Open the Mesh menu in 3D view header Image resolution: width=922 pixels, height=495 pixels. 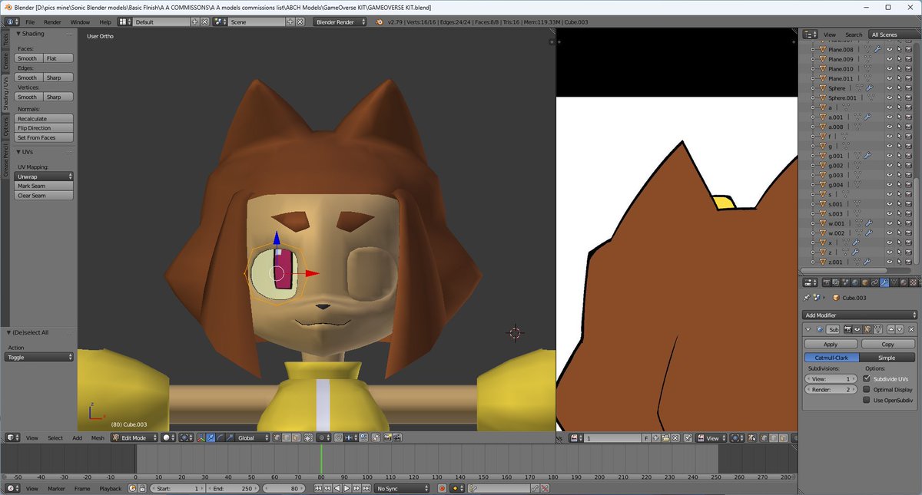98,437
